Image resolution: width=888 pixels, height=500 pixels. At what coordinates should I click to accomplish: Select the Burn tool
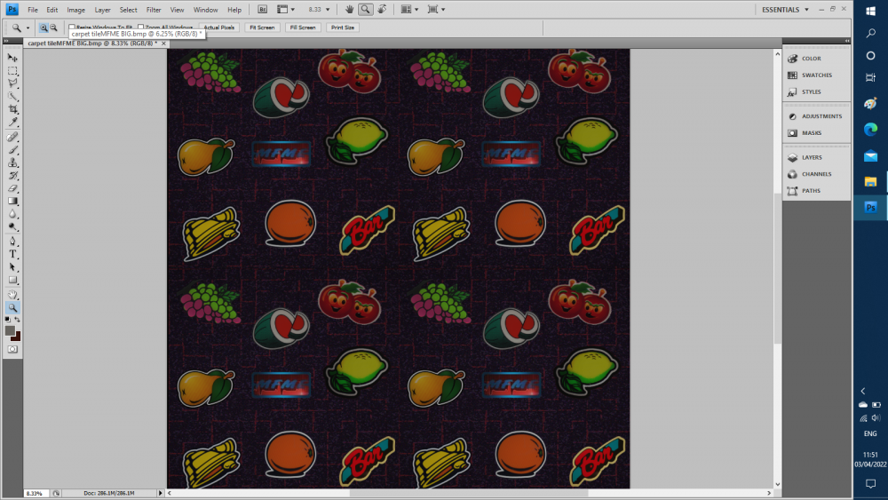(x=12, y=226)
